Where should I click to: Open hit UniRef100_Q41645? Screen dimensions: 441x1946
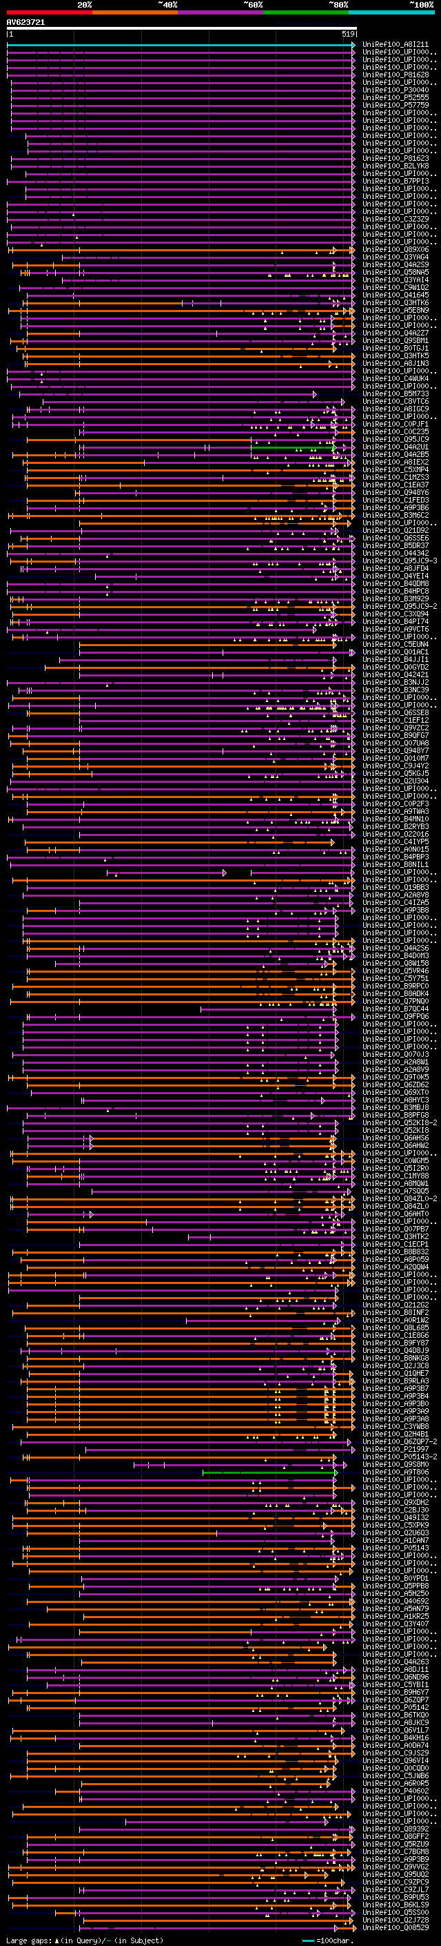click(x=396, y=295)
